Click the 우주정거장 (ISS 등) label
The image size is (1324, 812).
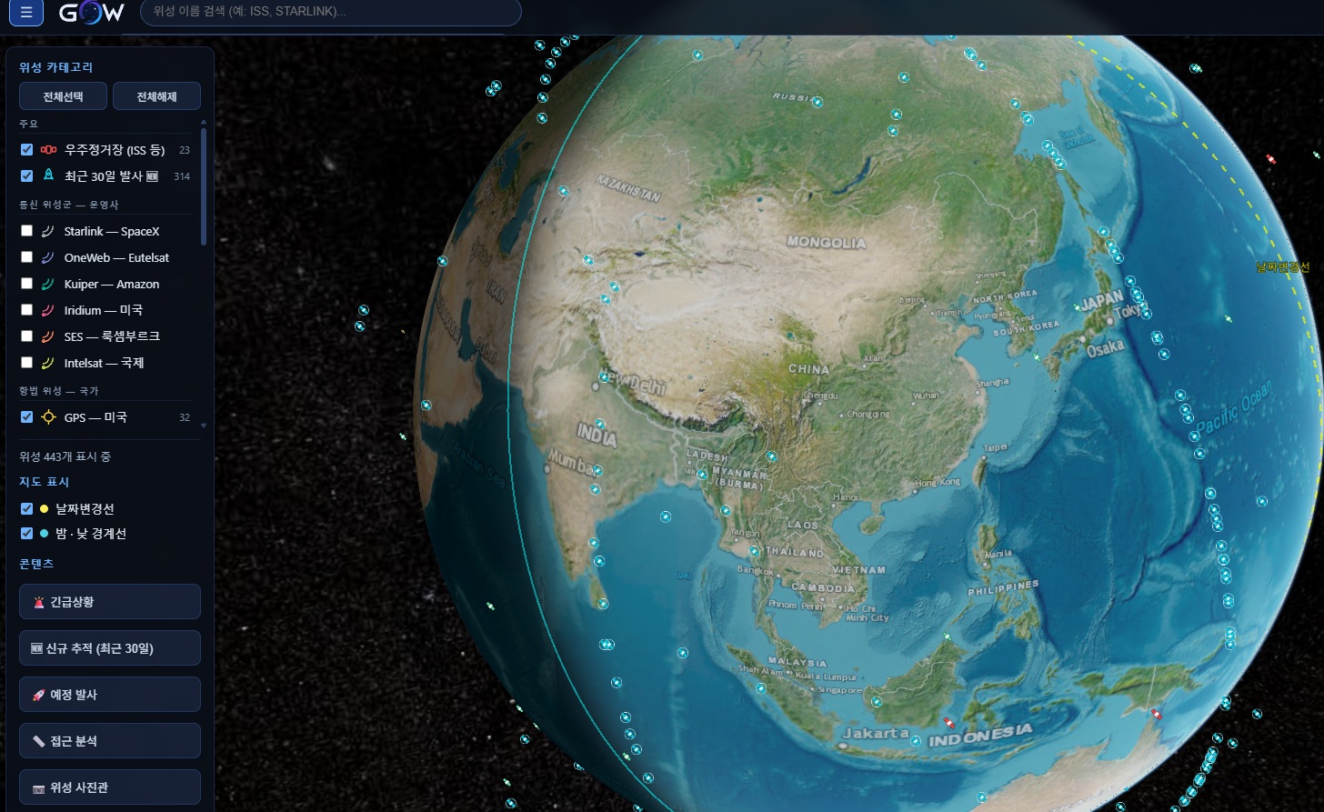pyautogui.click(x=115, y=150)
